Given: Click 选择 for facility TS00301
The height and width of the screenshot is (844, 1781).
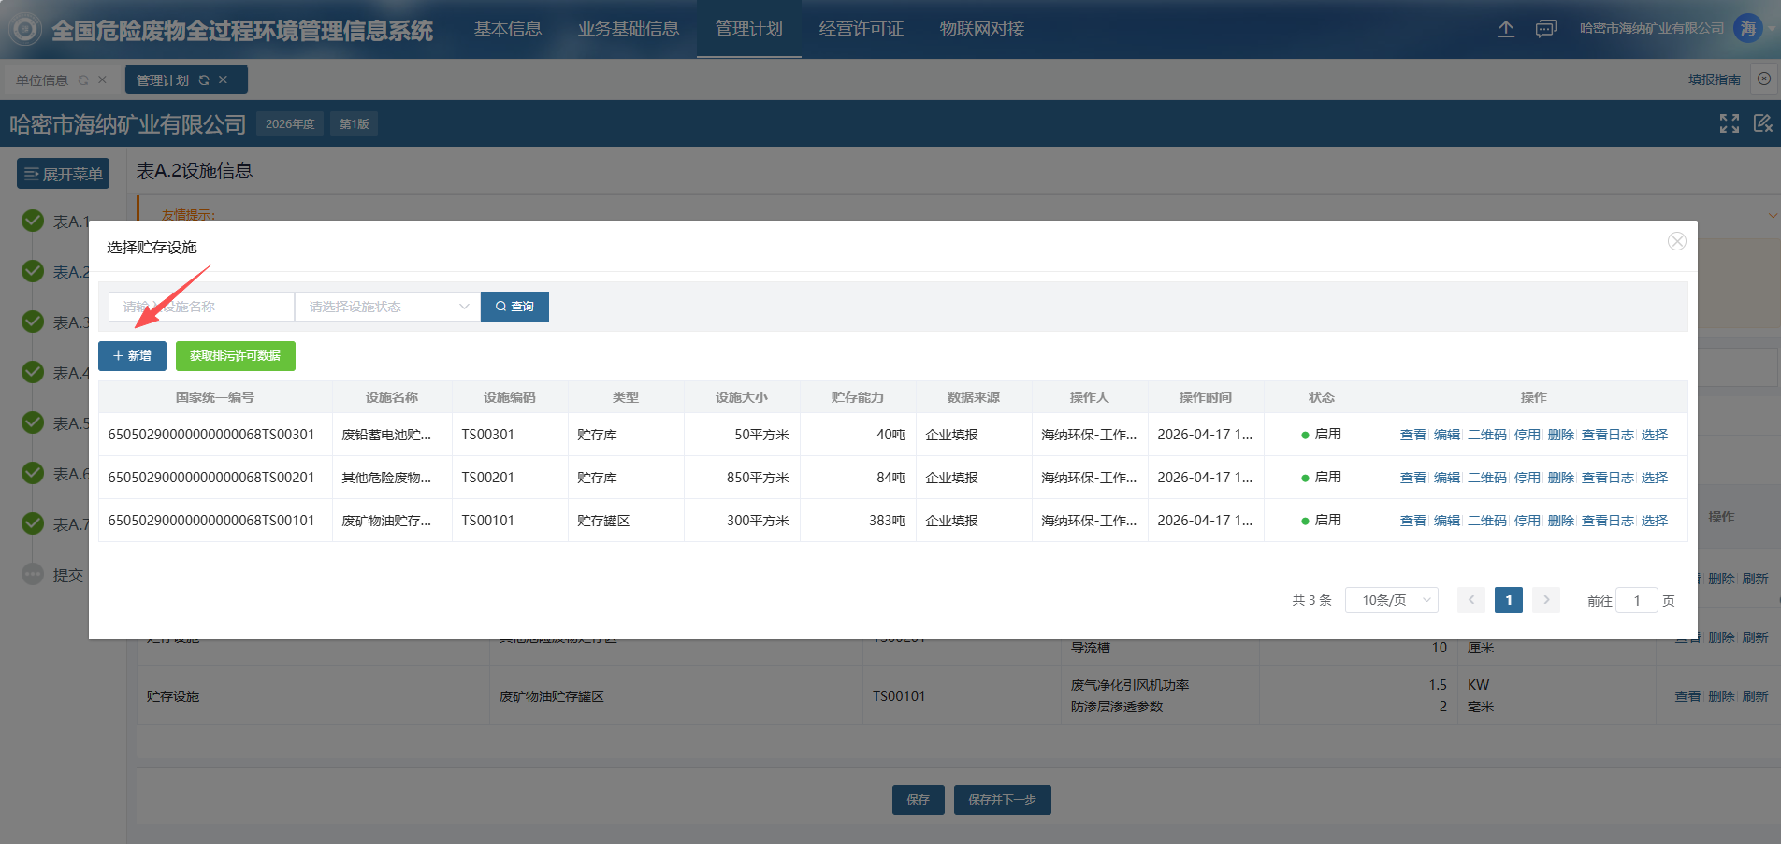Looking at the screenshot, I should click(1654, 435).
